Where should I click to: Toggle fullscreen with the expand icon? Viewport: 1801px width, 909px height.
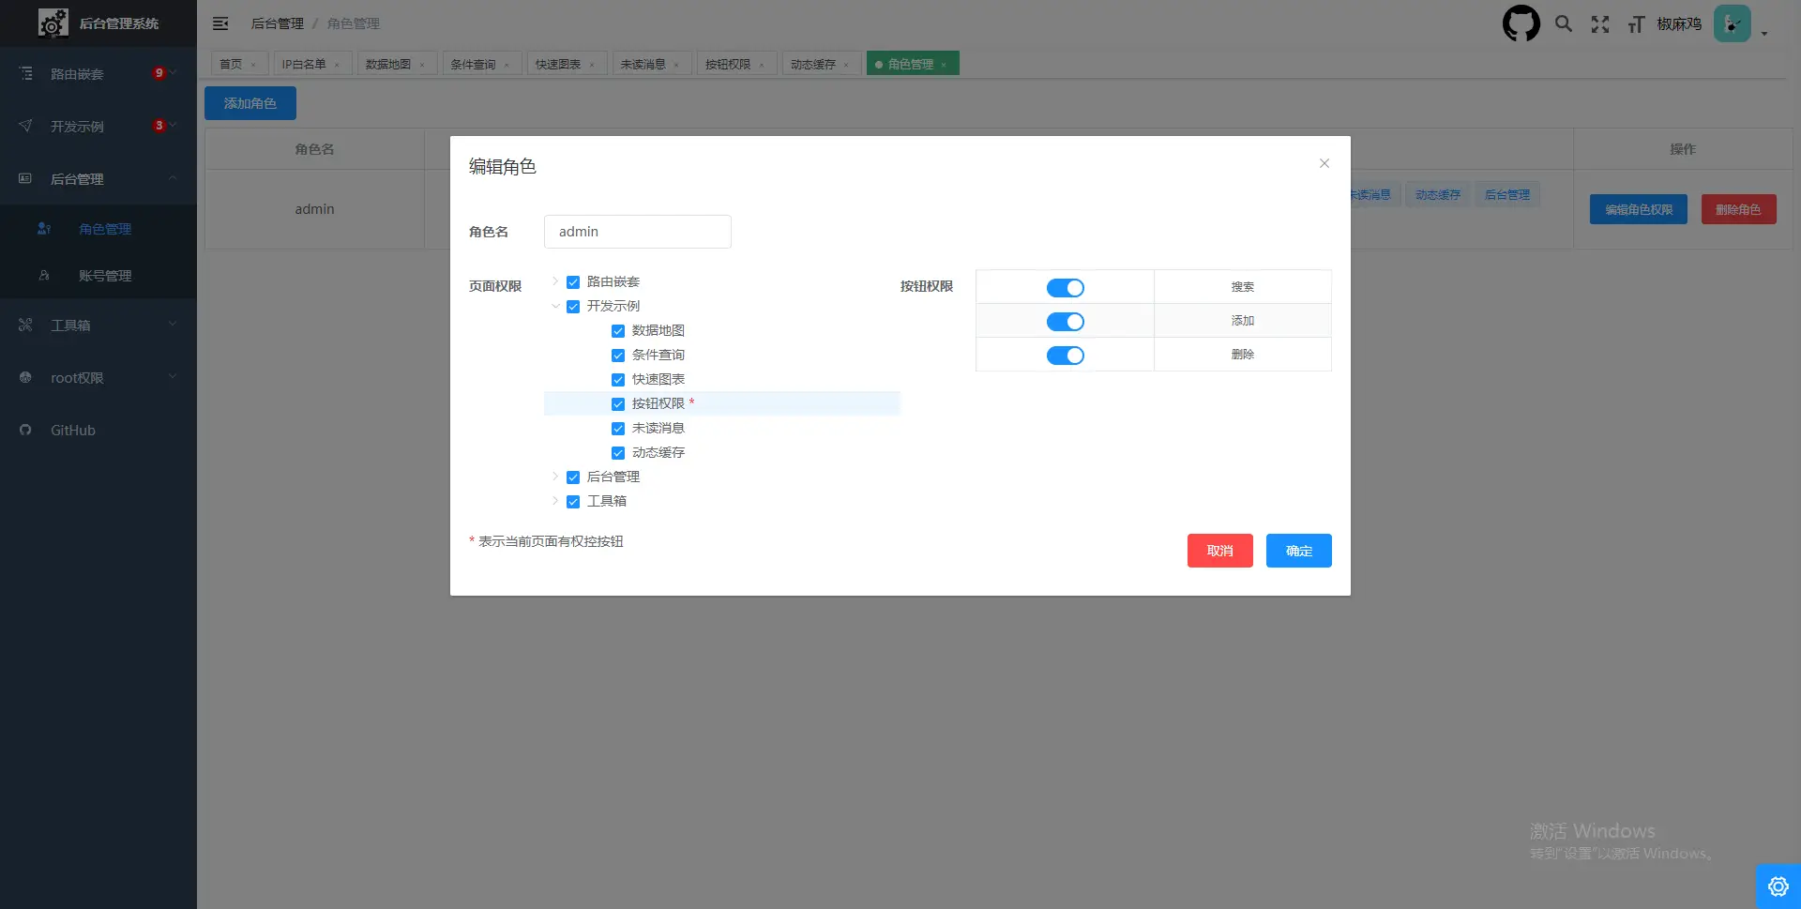[x=1600, y=24]
